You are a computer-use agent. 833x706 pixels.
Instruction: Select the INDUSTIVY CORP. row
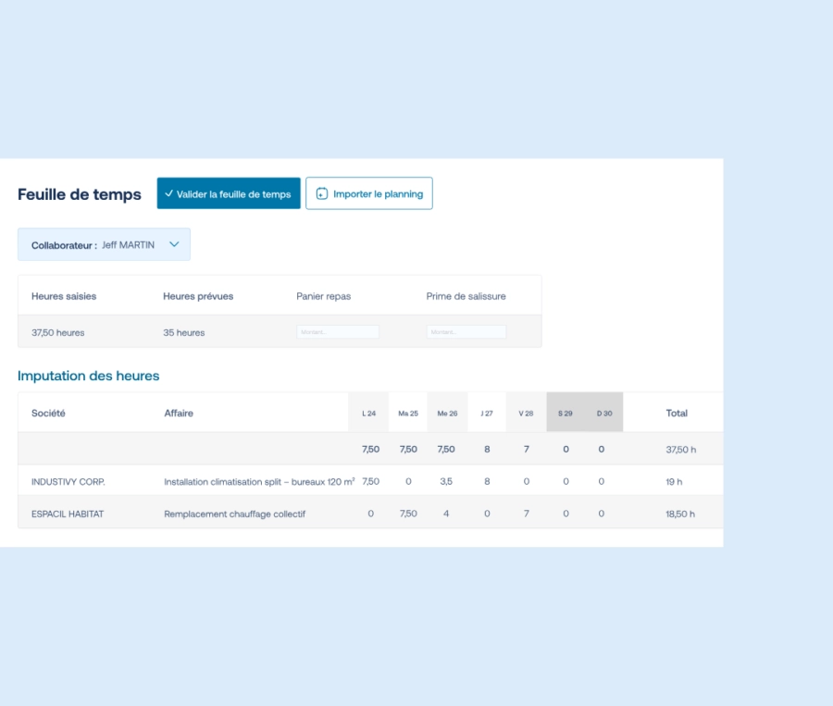[68, 482]
